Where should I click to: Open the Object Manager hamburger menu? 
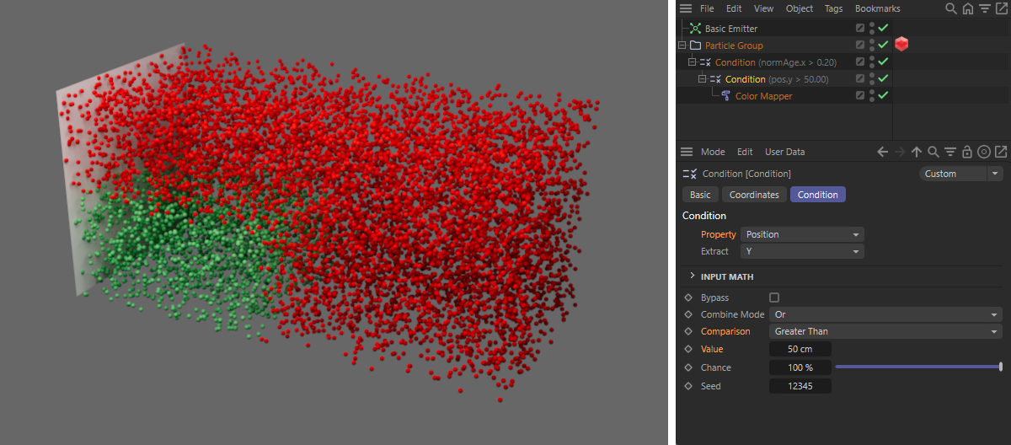tap(687, 8)
